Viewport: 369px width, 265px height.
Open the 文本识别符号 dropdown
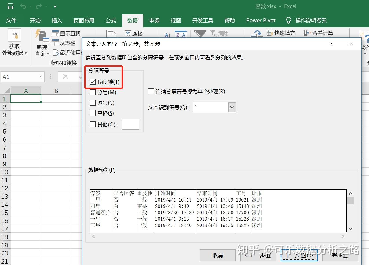(x=232, y=107)
